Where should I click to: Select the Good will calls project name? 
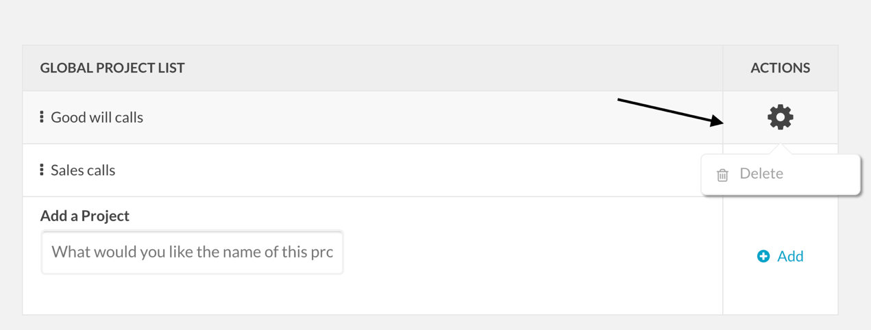coord(97,117)
